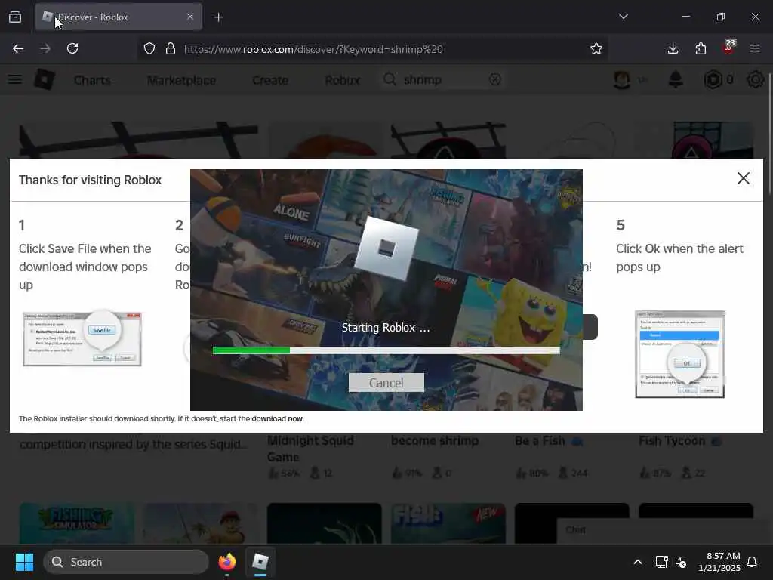The width and height of the screenshot is (773, 580).
Task: Go to Roblox home via logo
Action: point(45,79)
